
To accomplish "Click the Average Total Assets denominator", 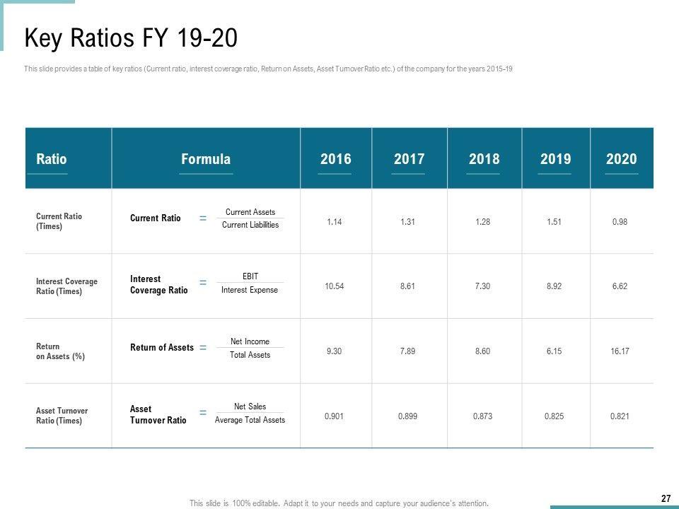I will coord(250,420).
